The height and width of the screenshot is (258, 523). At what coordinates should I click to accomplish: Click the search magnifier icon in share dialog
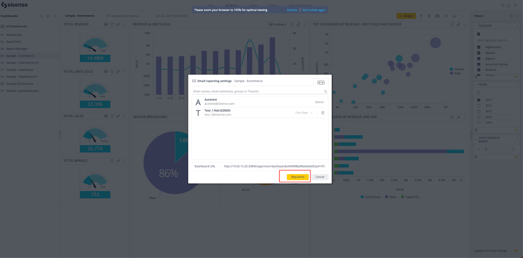(x=325, y=91)
